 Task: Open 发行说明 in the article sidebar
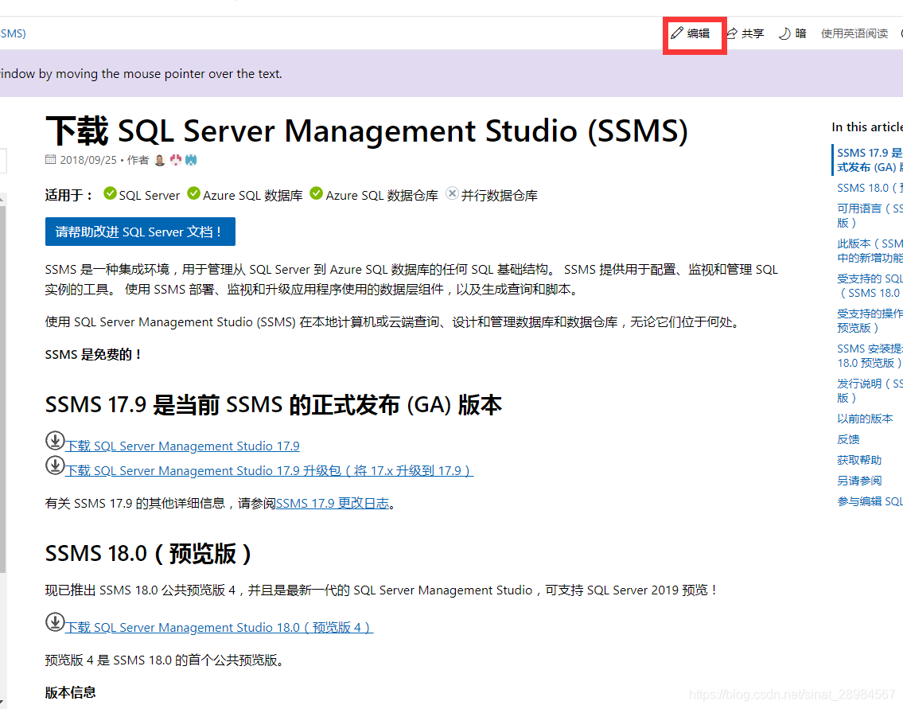click(x=870, y=391)
